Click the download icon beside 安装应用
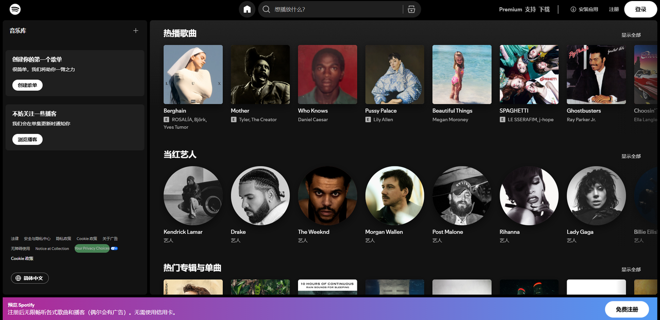The width and height of the screenshot is (660, 320). point(573,9)
